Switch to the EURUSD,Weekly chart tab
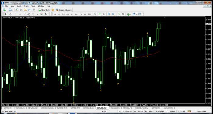 [47, 108]
